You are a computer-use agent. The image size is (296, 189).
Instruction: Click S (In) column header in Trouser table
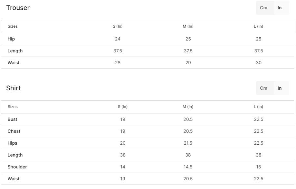[118, 26]
